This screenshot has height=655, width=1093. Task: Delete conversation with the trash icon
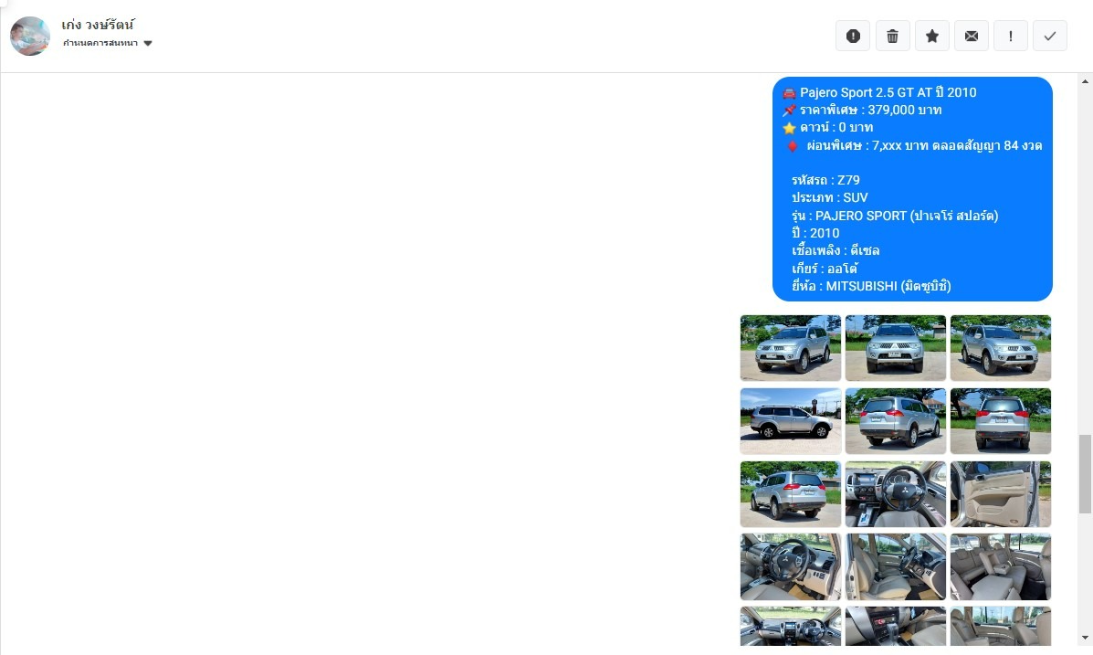(x=892, y=37)
